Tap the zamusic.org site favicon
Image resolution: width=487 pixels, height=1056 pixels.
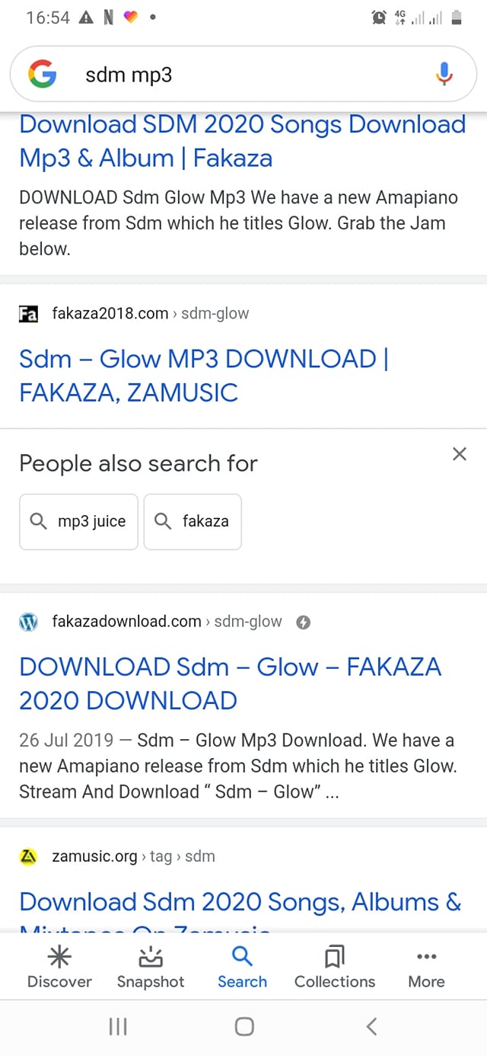(x=28, y=856)
